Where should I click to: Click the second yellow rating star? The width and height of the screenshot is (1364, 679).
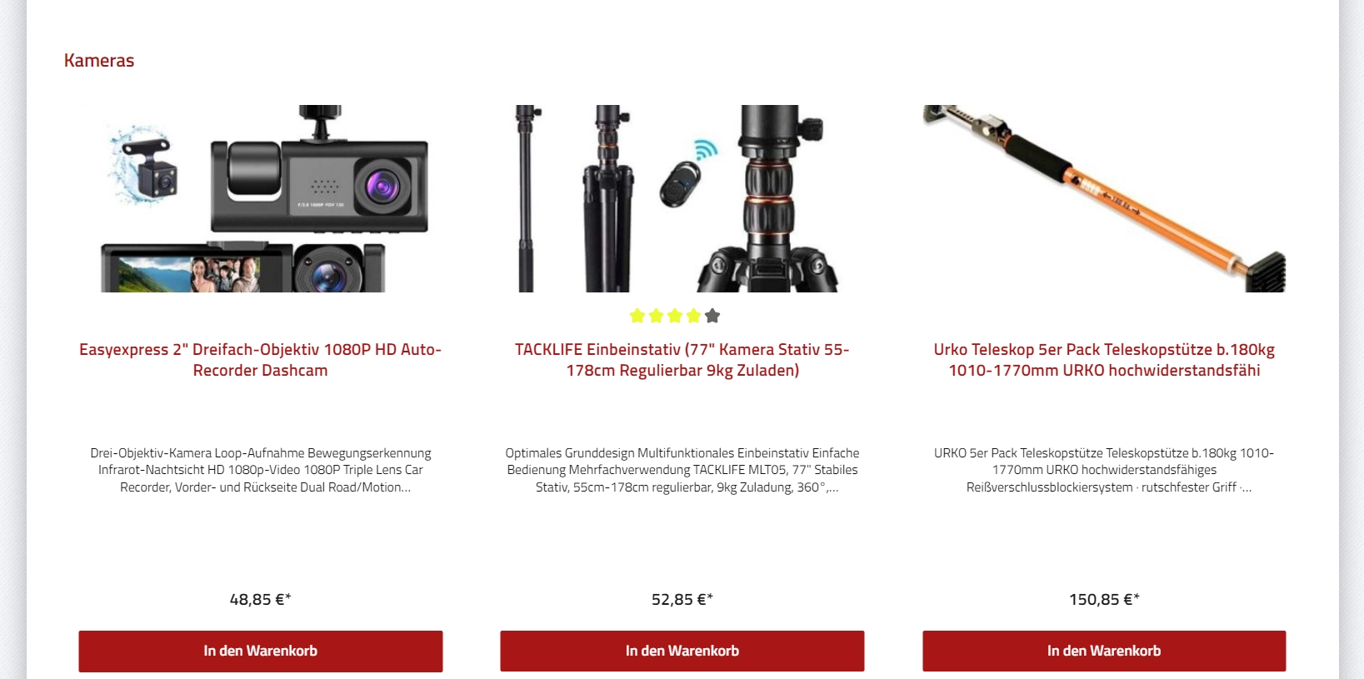656,316
